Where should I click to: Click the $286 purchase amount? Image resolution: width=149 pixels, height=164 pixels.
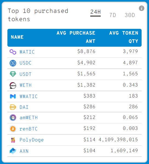pos(89,107)
